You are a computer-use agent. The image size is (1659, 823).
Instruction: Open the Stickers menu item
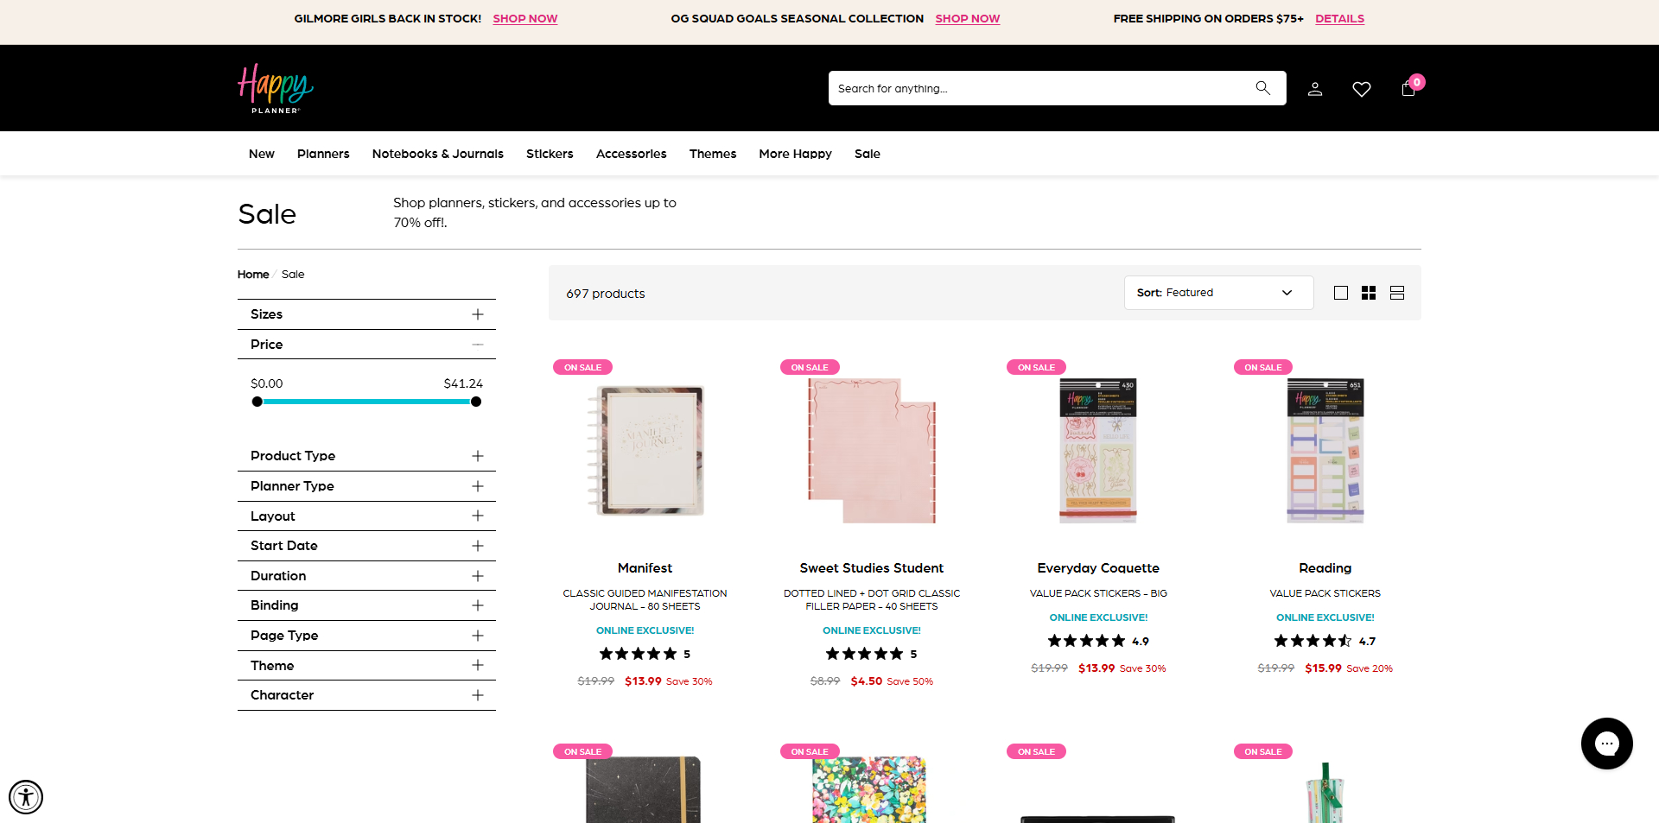point(550,154)
